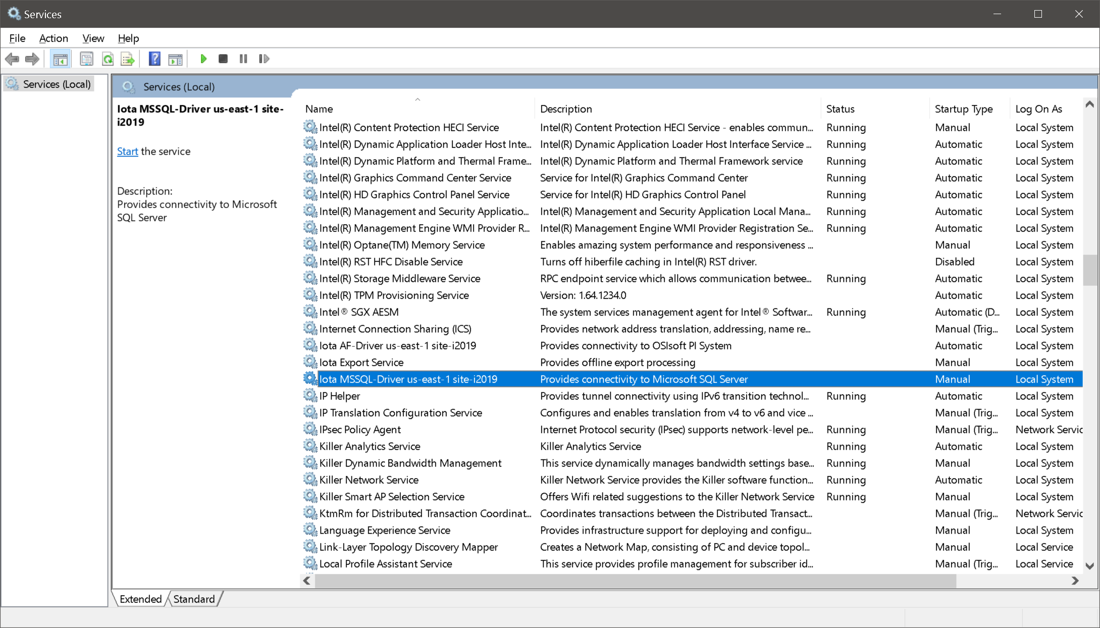Click the Back arrow toolbar icon
This screenshot has height=628, width=1100.
point(12,59)
